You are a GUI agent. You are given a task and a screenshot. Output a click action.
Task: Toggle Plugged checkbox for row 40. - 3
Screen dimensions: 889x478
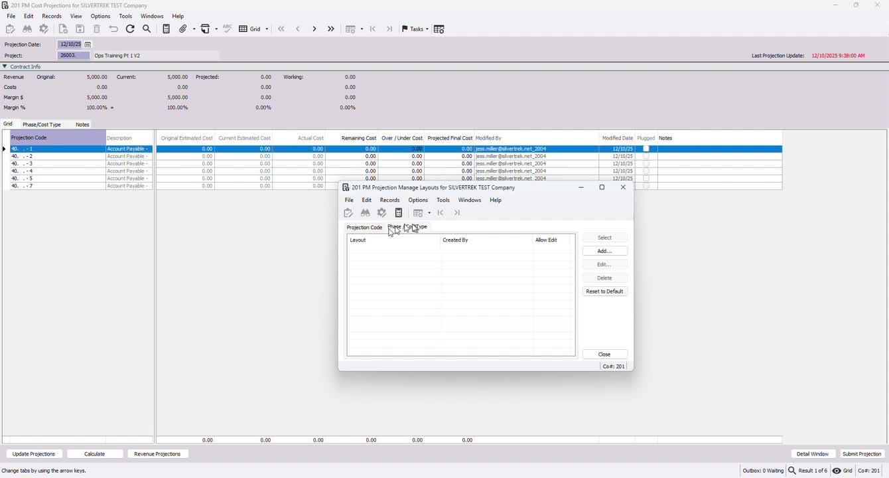click(x=646, y=163)
